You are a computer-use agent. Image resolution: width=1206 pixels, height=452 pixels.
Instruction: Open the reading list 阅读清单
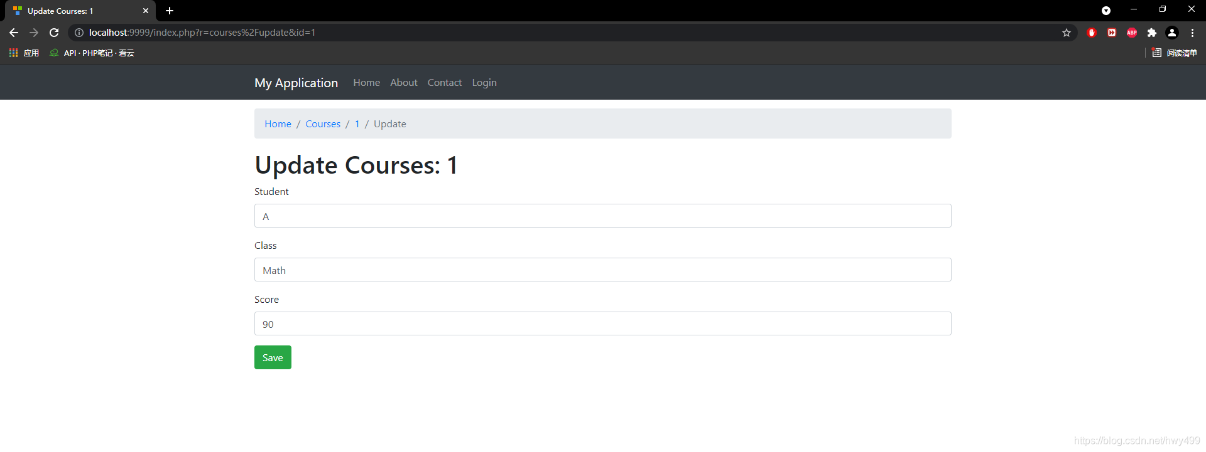[x=1175, y=53]
